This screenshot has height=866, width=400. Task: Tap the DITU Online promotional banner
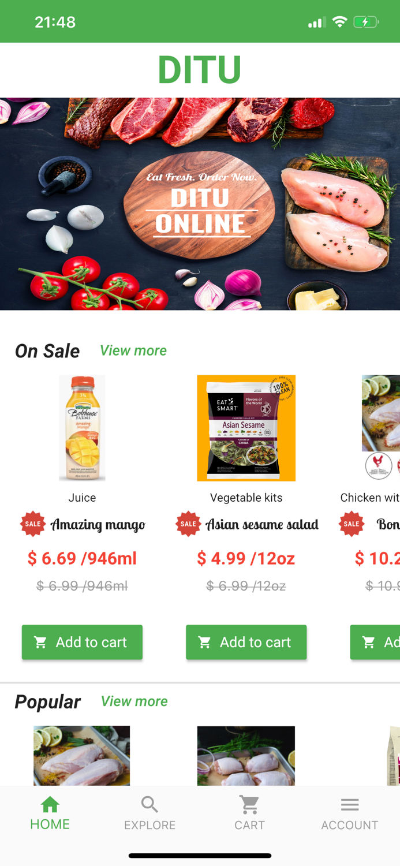pyautogui.click(x=200, y=204)
